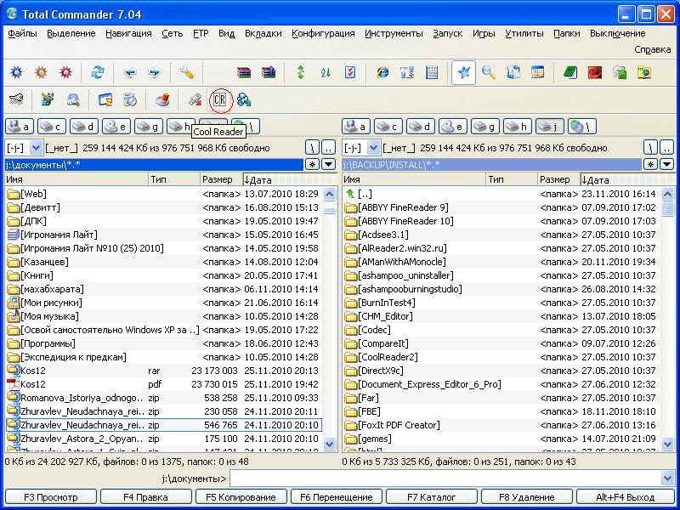The image size is (680, 510).
Task: Click the archive icon with up arrow
Action: click(269, 72)
